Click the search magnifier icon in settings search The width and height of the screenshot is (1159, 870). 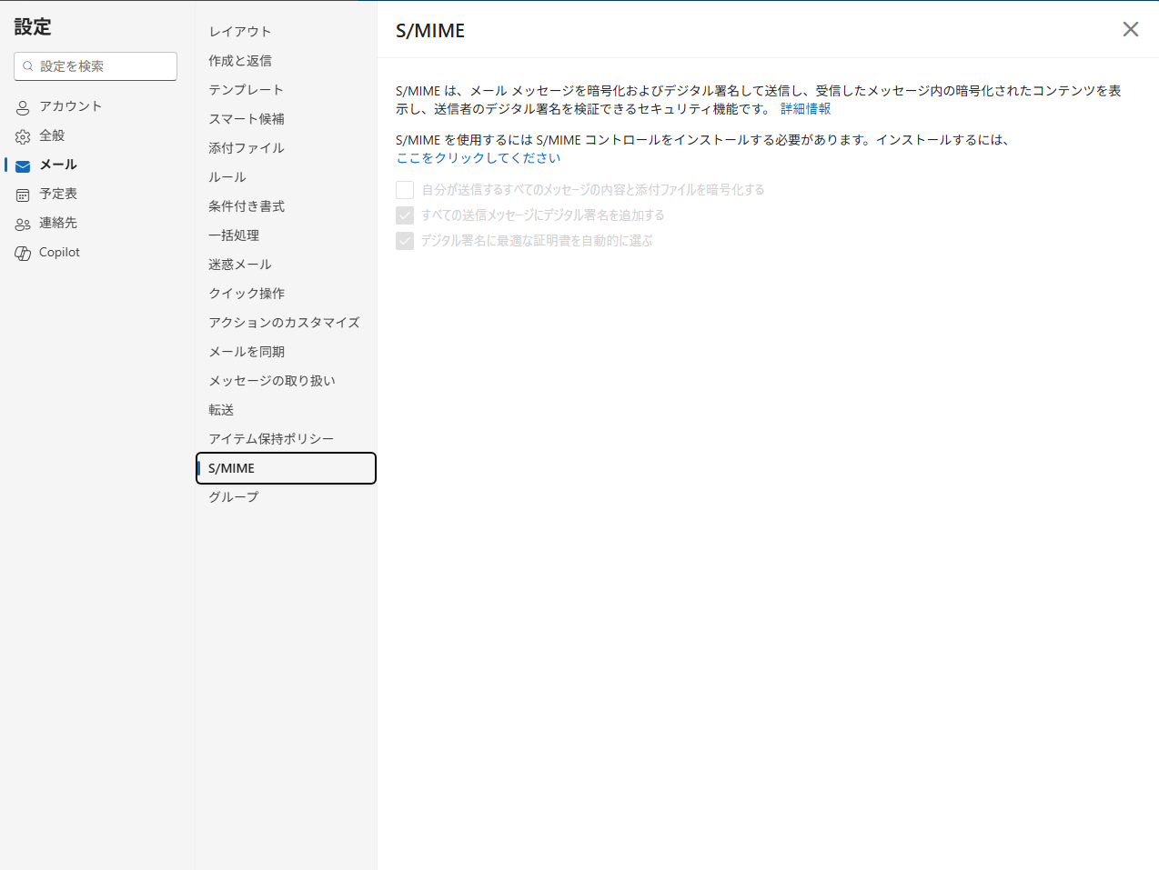(28, 66)
